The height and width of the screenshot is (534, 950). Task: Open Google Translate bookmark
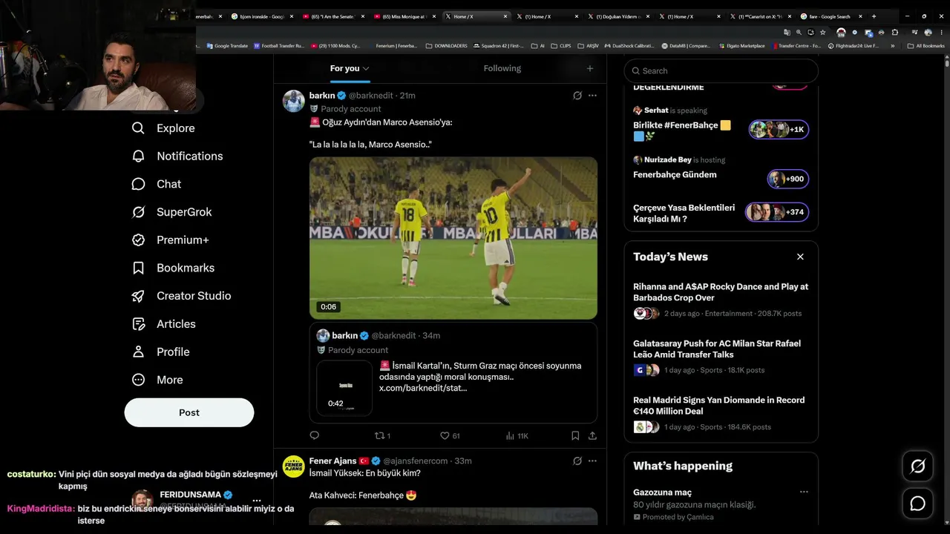pyautogui.click(x=228, y=46)
